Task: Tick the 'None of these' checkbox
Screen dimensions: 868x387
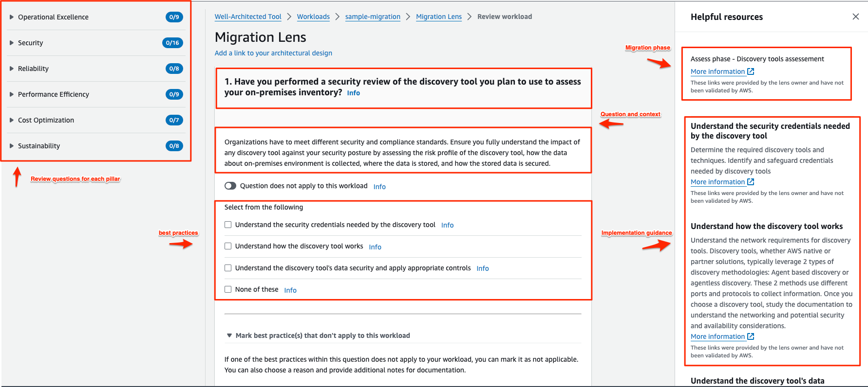Action: click(x=228, y=289)
